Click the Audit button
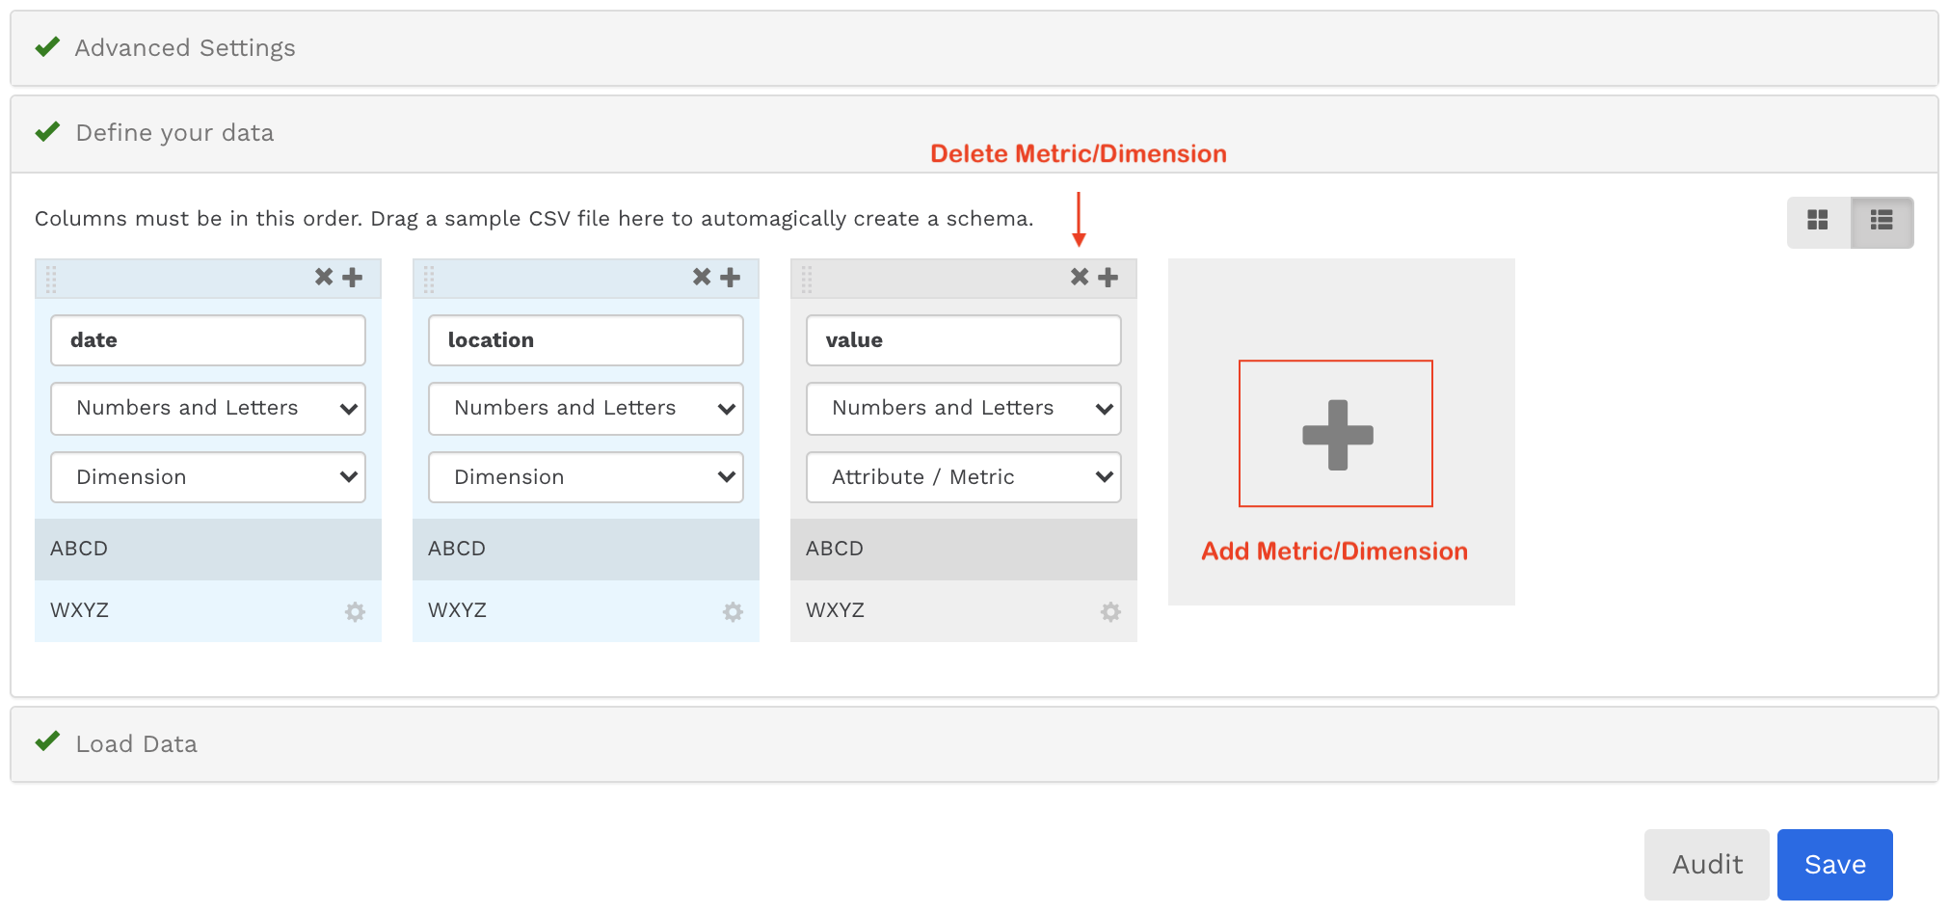 click(x=1707, y=865)
